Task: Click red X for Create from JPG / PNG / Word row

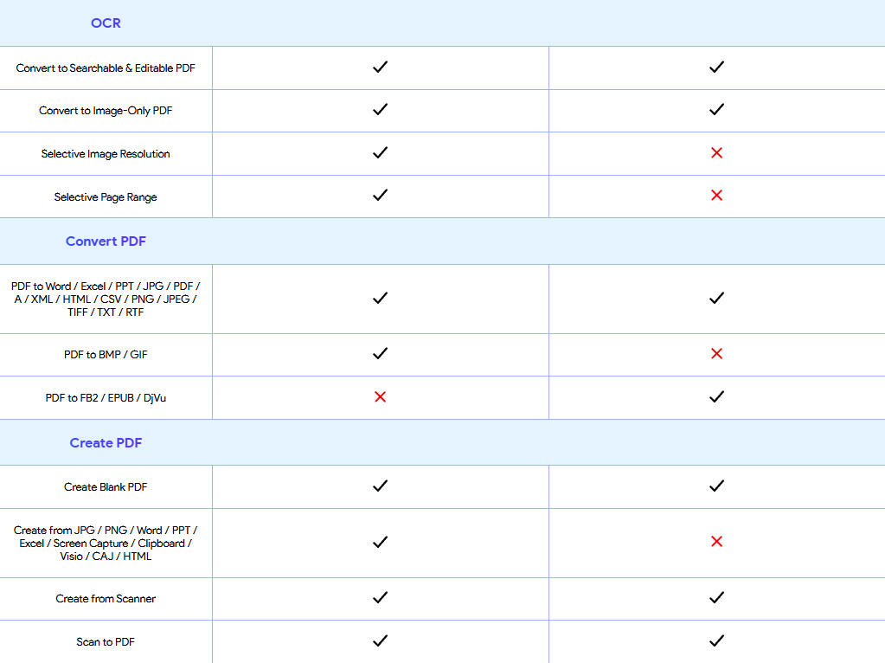Action: point(717,542)
